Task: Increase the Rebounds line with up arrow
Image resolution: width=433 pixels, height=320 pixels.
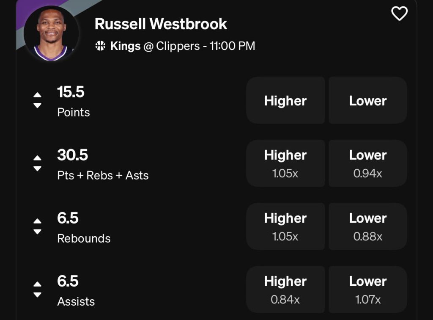Action: [x=38, y=221]
